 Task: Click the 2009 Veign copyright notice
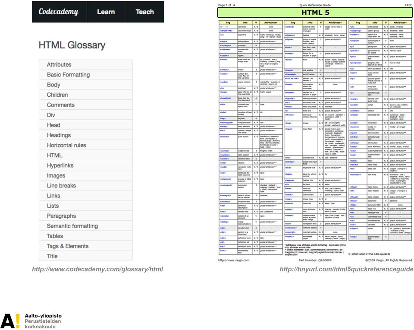(389, 260)
